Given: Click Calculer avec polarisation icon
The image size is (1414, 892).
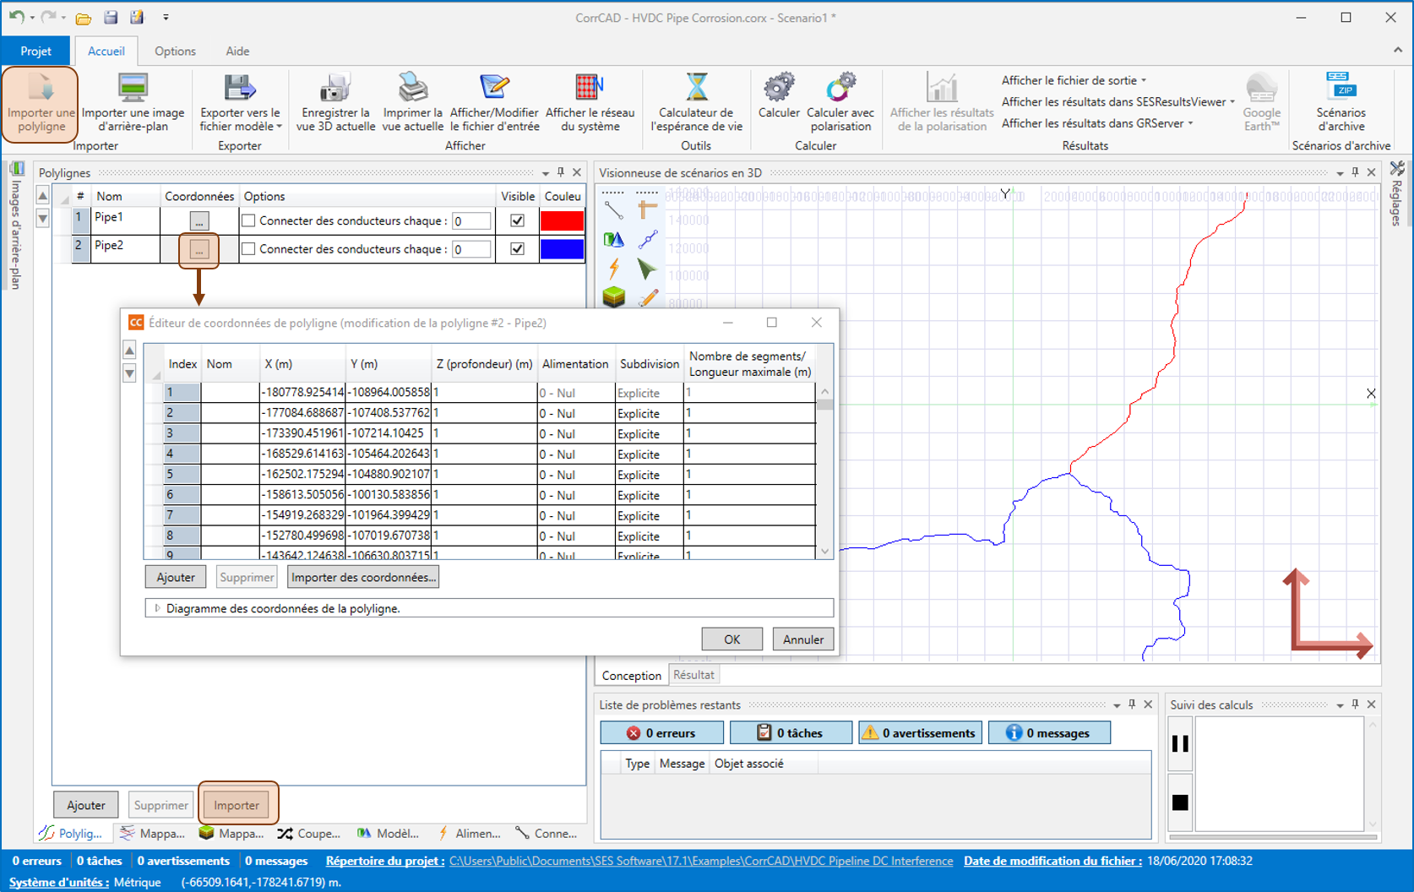Looking at the screenshot, I should point(840,87).
